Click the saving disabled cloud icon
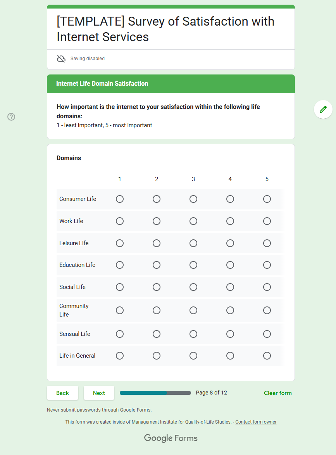Viewport: 336px width, 455px height. (61, 59)
